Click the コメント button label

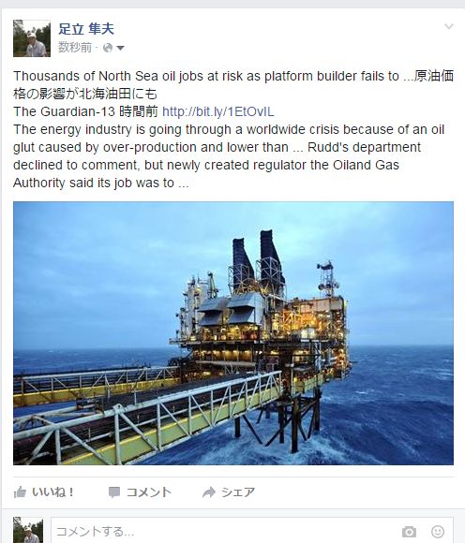149,492
